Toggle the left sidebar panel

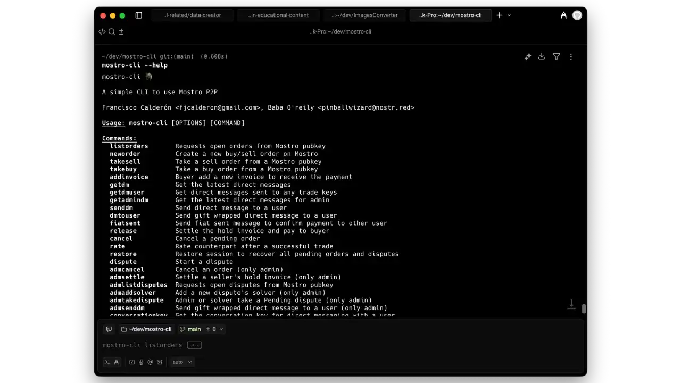click(139, 15)
